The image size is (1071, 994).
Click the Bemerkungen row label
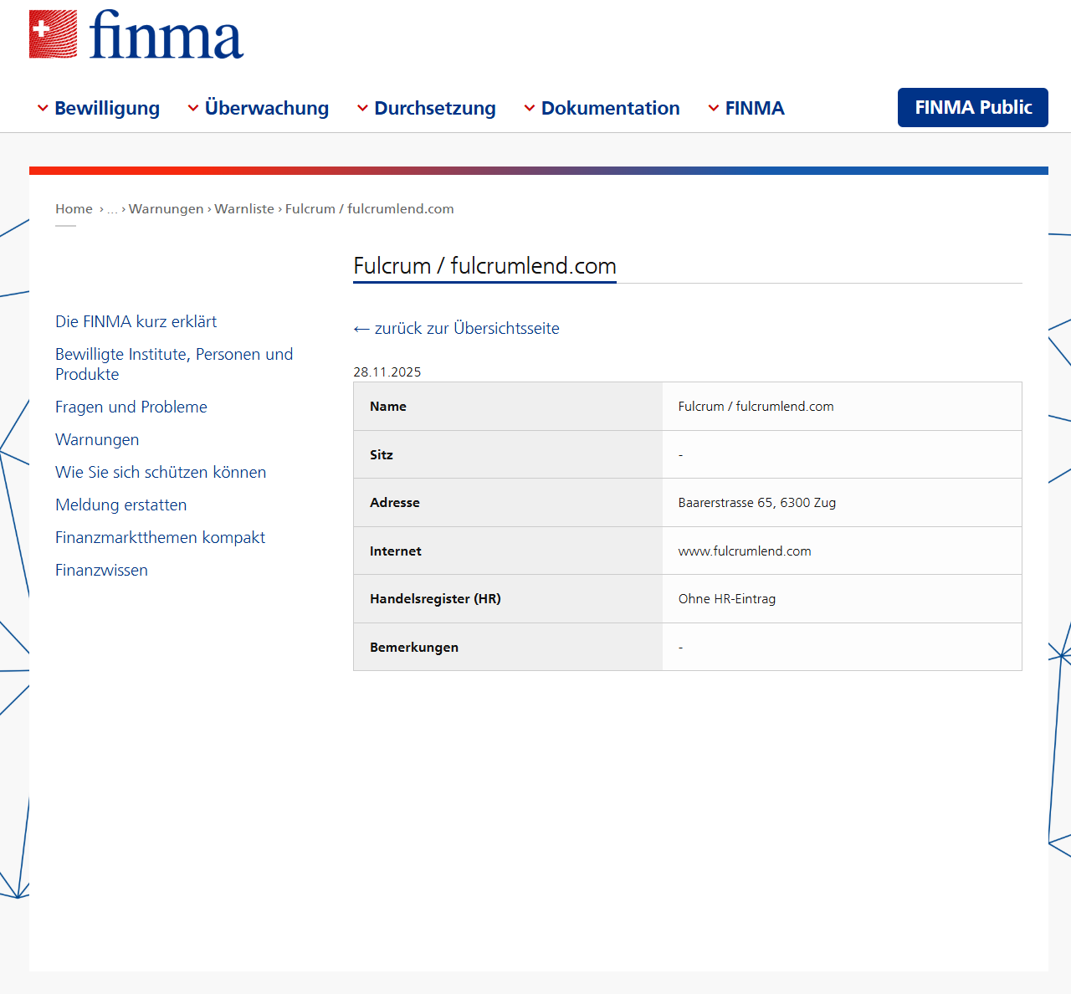click(414, 648)
